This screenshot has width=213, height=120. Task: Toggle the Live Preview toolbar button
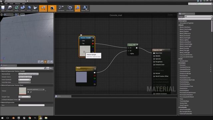[x=52, y=8]
